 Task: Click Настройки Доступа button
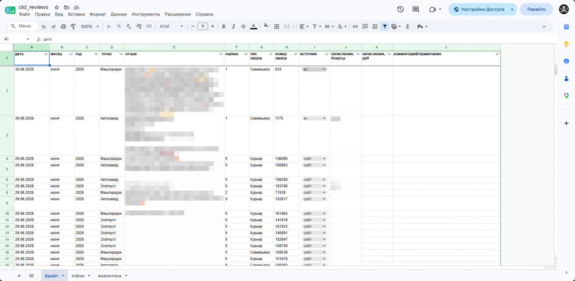(x=478, y=10)
